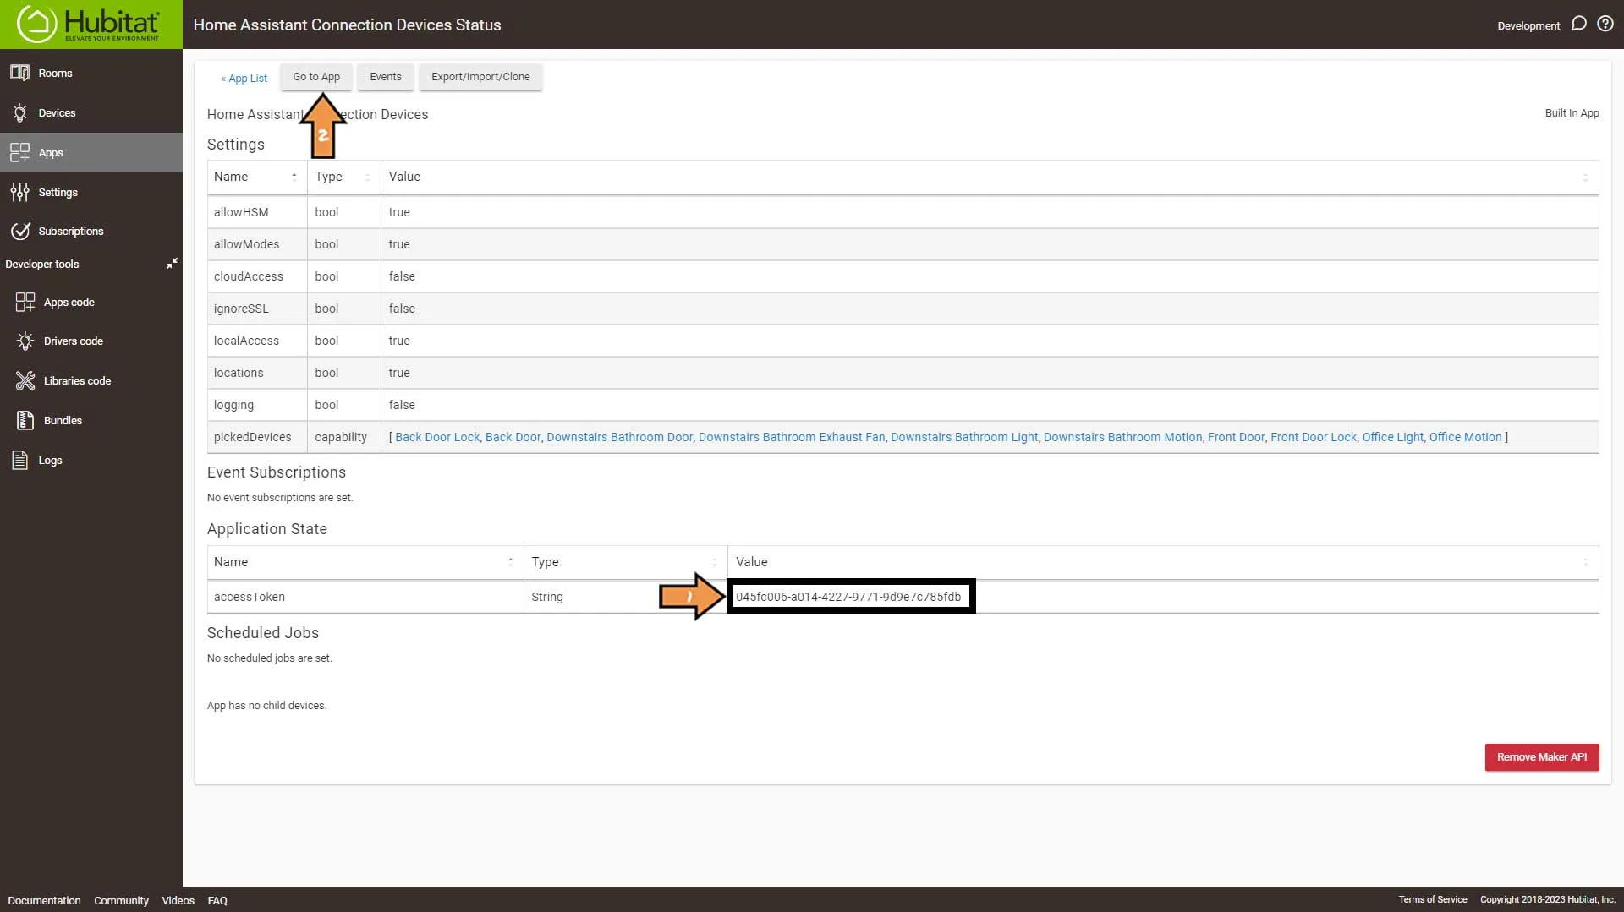Open the Devices lightbulb icon
The height and width of the screenshot is (912, 1624).
pyautogui.click(x=19, y=112)
